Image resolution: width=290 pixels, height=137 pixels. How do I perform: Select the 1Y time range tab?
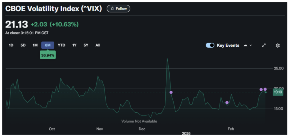(74, 45)
